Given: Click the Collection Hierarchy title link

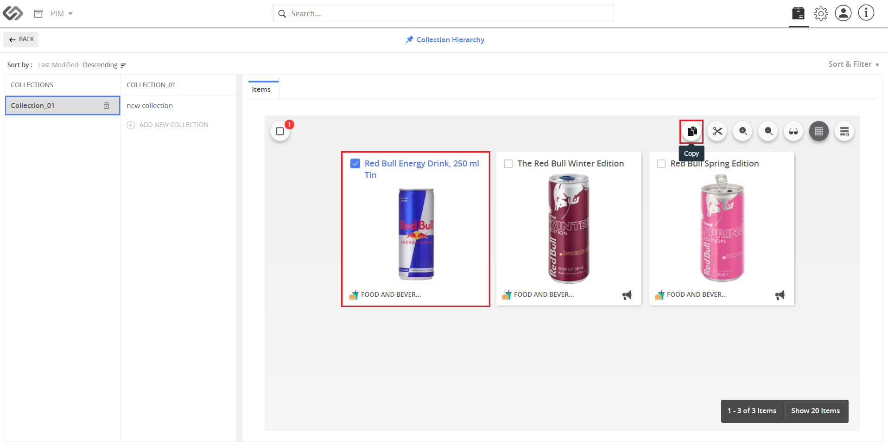Looking at the screenshot, I should [450, 40].
